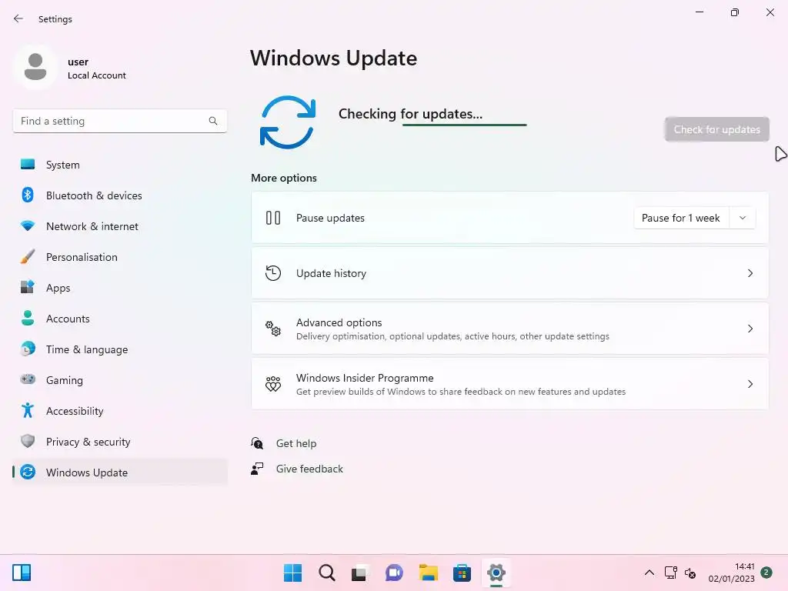This screenshot has height=591, width=788.
Task: Open Chat app on the taskbar
Action: 394,573
